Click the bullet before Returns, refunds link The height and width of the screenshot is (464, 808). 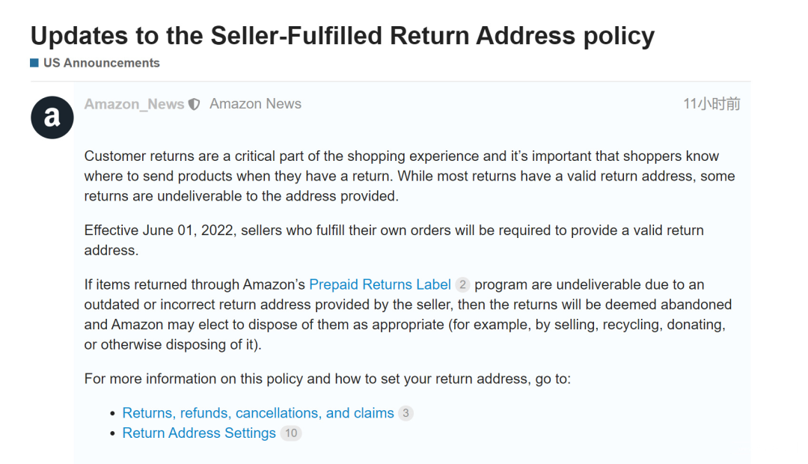(113, 414)
